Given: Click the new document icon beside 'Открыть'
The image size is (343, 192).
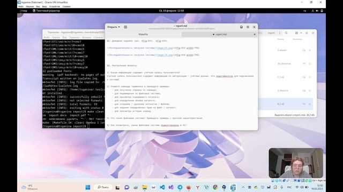Looking at the screenshot, I should coord(125,27).
